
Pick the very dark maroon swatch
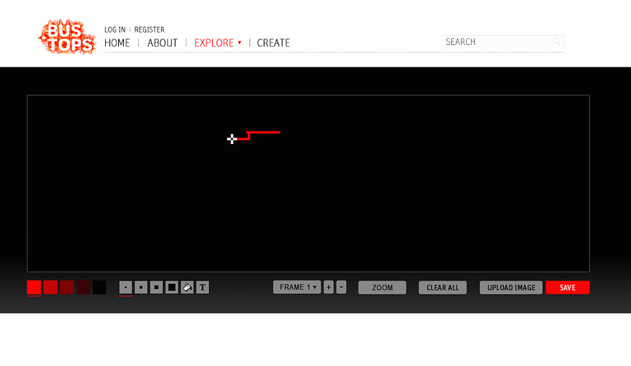pyautogui.click(x=83, y=287)
